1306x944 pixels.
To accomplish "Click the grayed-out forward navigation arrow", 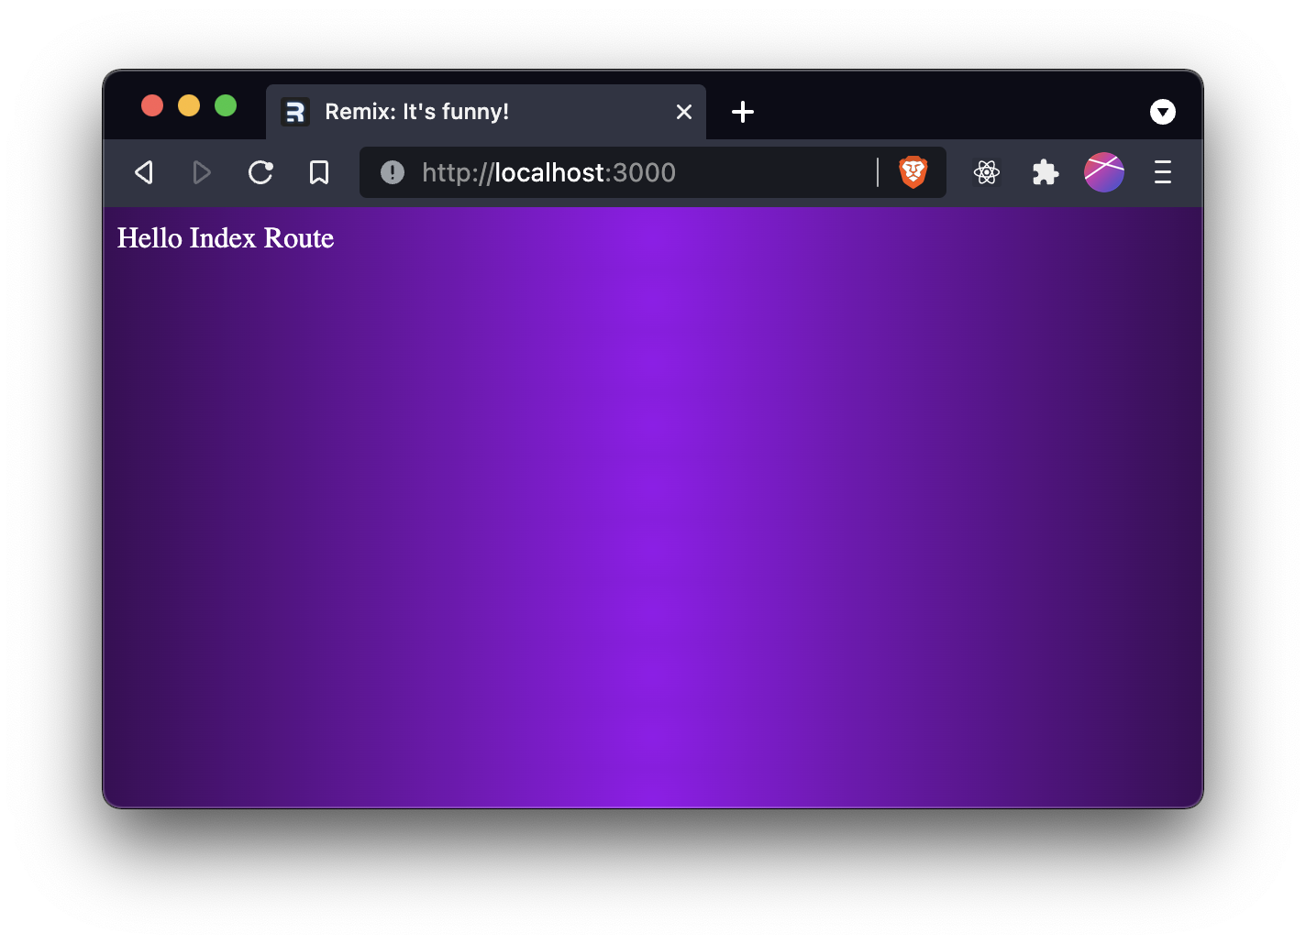I will click(x=202, y=172).
